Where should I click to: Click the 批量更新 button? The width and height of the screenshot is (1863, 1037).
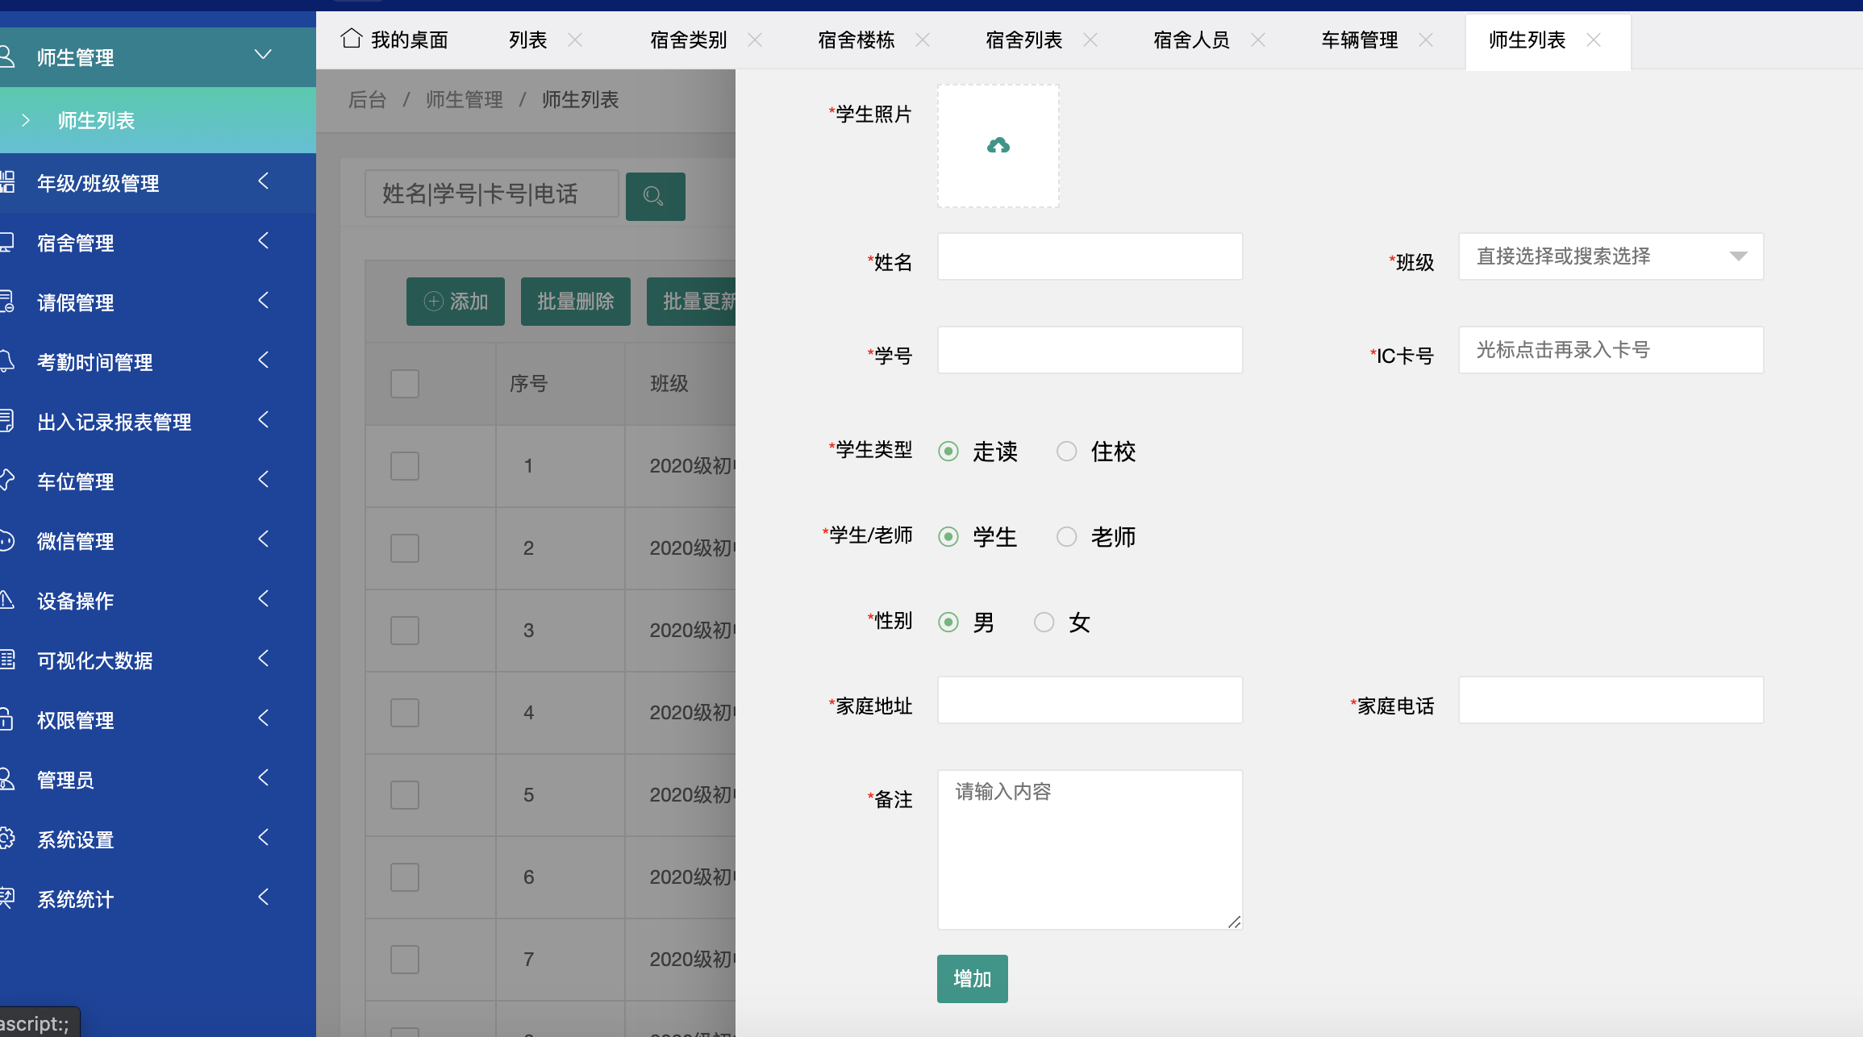pos(692,302)
